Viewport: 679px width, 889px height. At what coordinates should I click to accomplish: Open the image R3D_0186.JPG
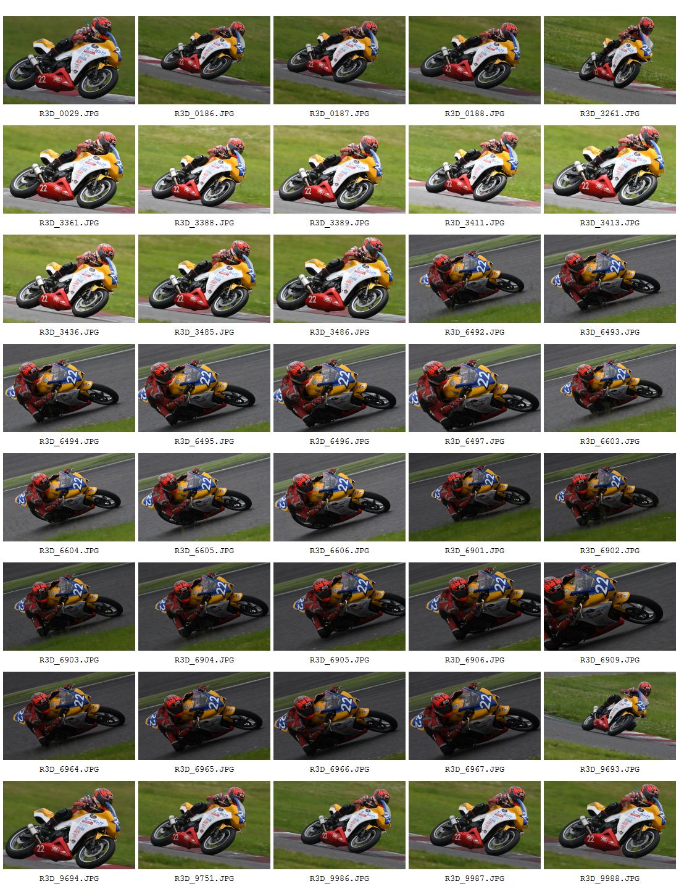pos(204,60)
